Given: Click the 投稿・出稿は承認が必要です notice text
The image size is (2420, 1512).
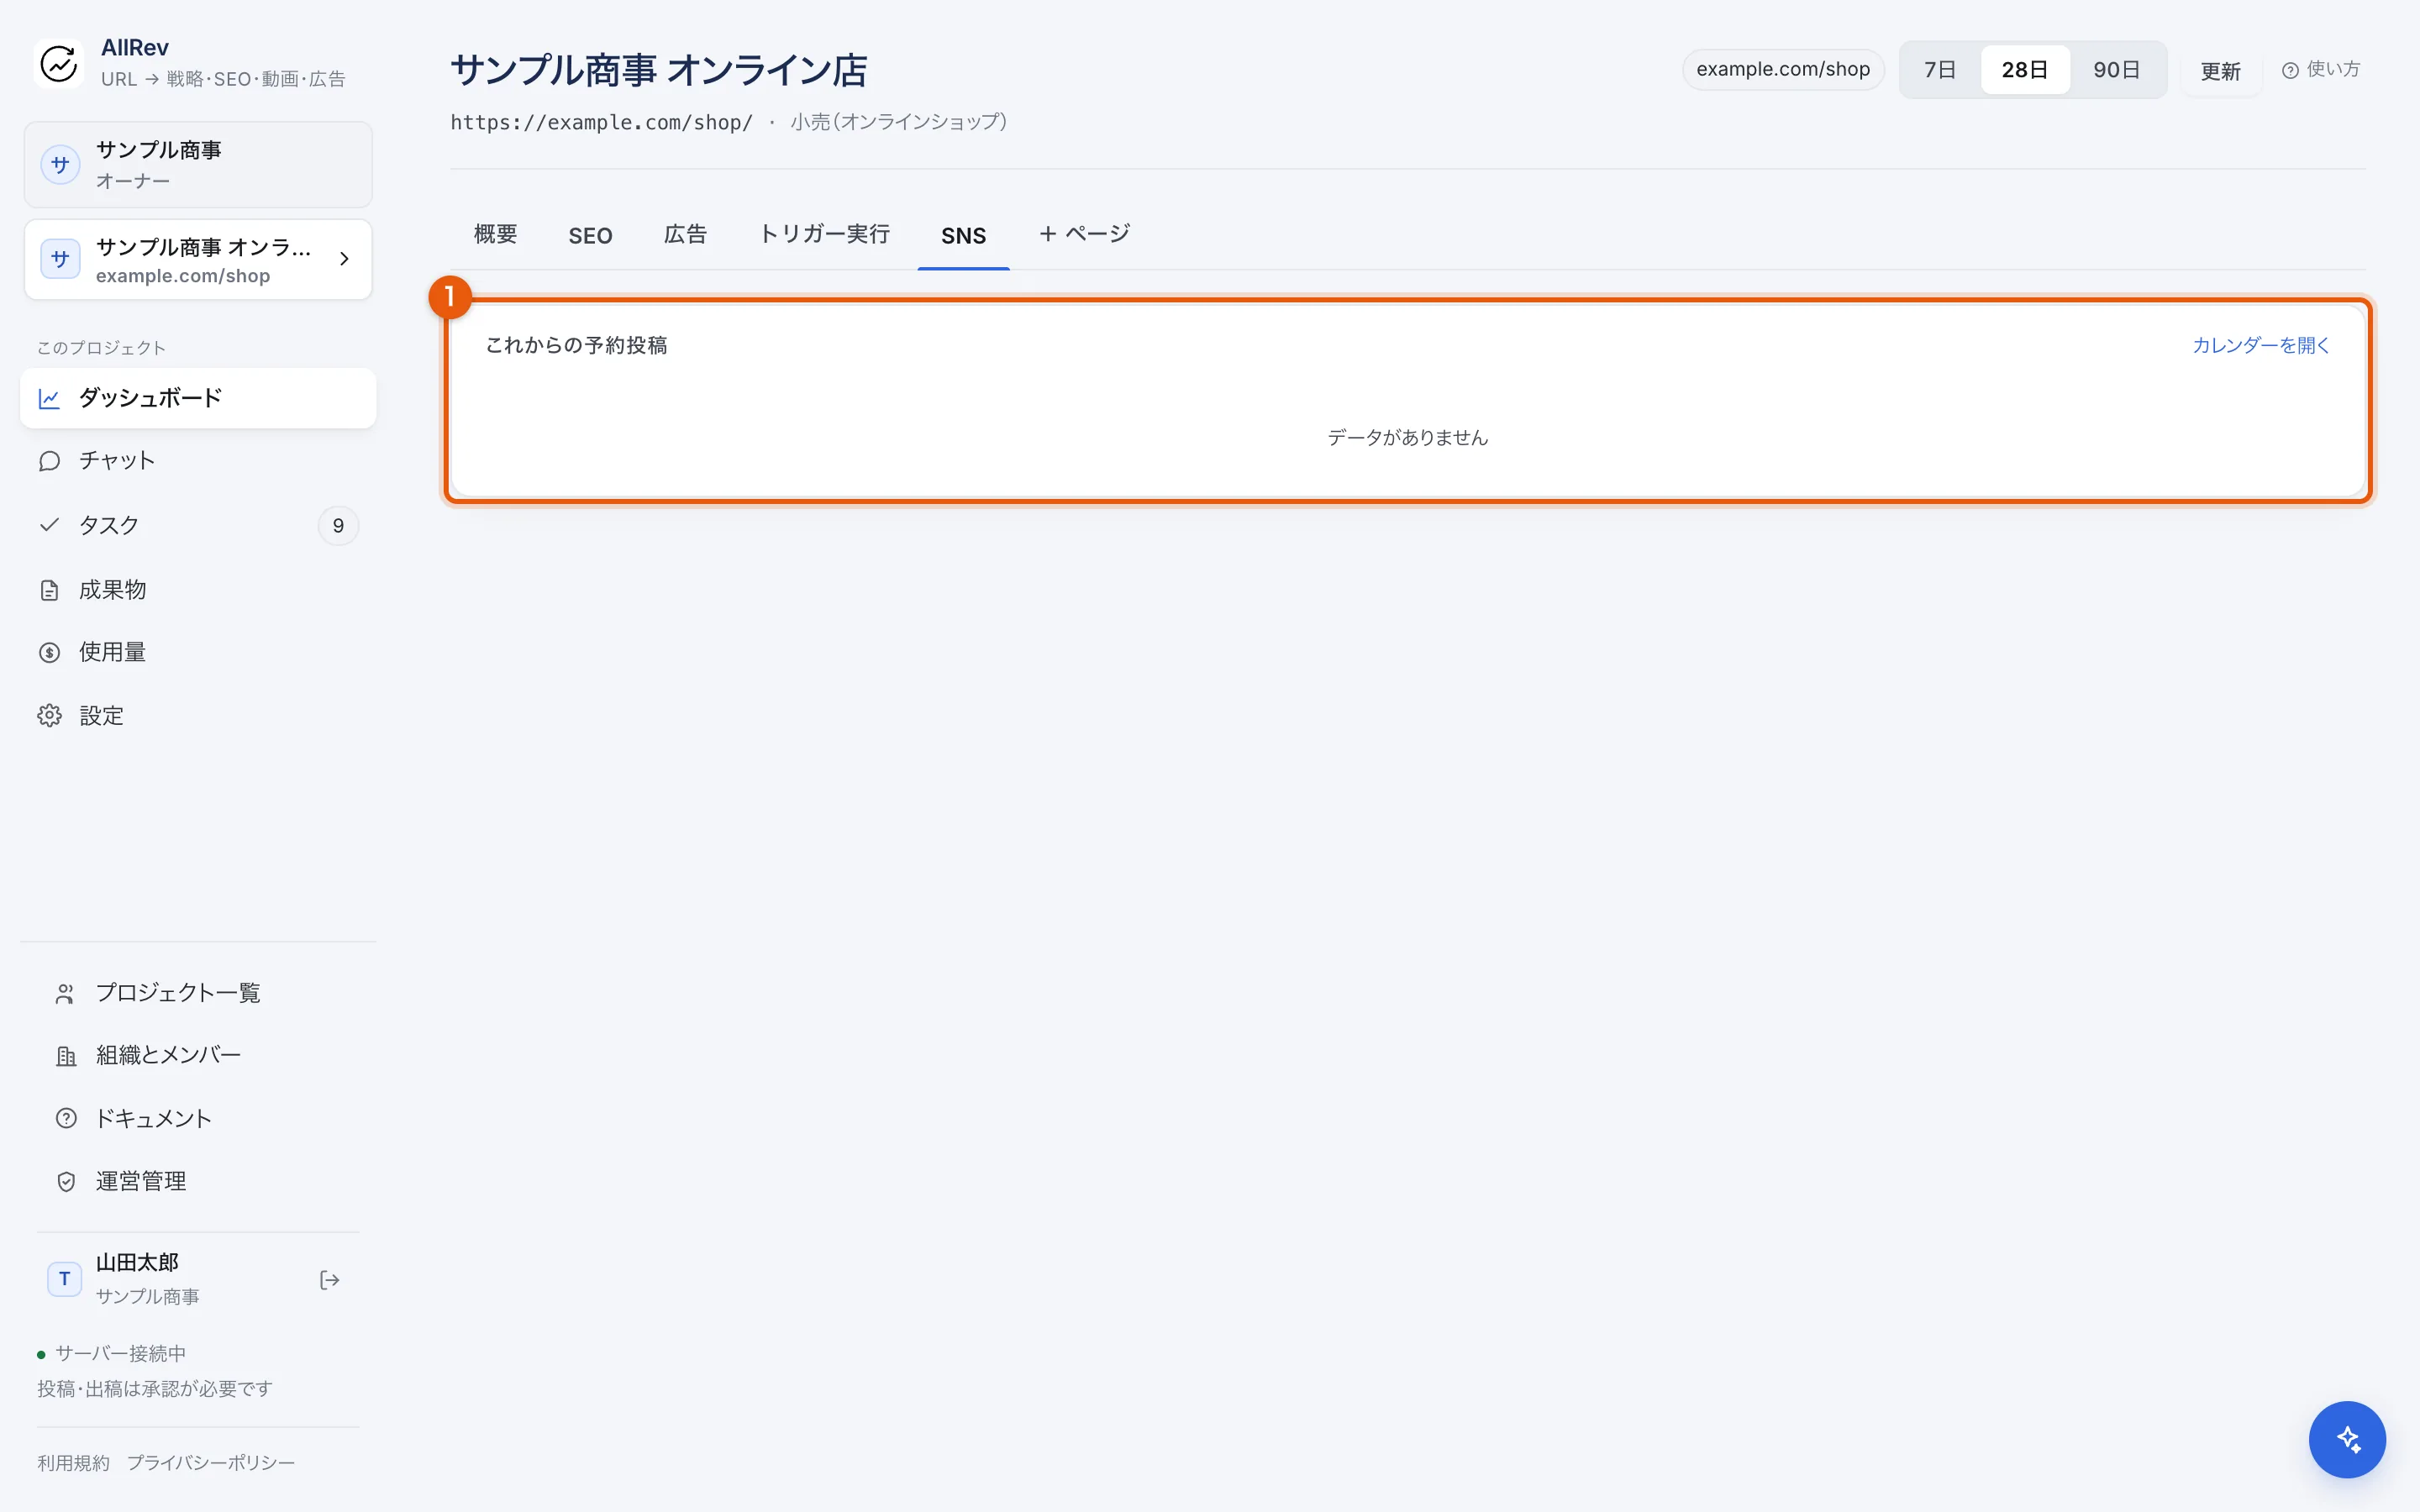Looking at the screenshot, I should [x=155, y=1389].
